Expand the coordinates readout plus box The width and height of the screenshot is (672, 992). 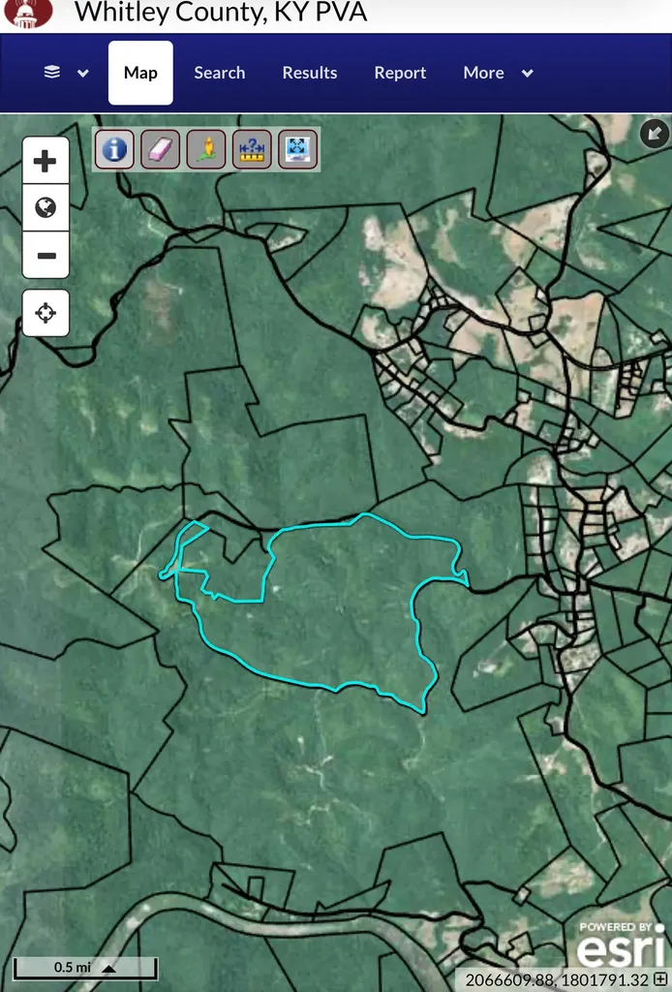point(660,980)
